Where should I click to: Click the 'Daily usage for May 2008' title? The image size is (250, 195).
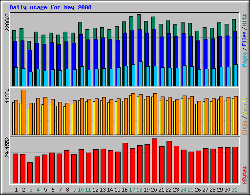(x=50, y=8)
